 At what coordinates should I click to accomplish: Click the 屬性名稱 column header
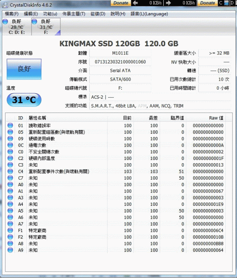pos(67,118)
